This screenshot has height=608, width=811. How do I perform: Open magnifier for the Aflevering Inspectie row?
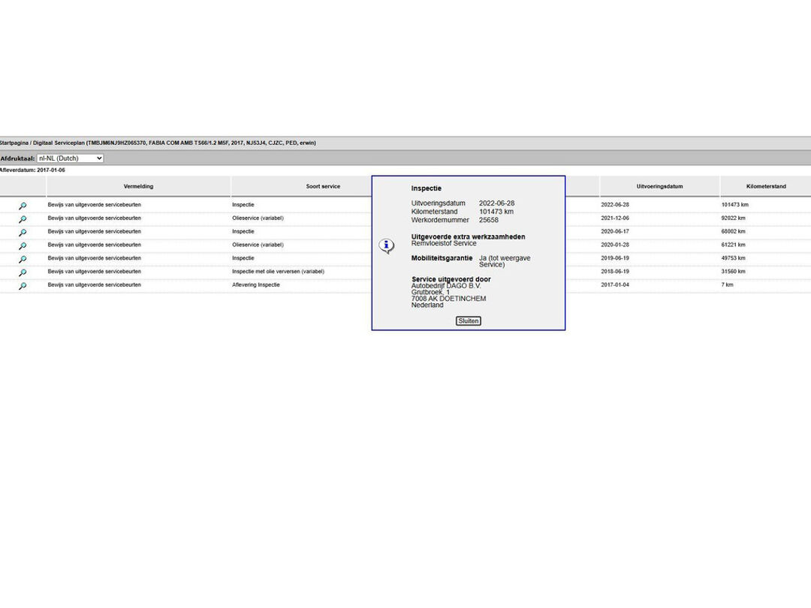pos(23,286)
